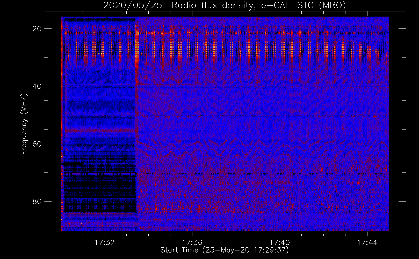Click the 20 MHz frequency tick label
This screenshot has height=259, width=419.
click(x=37, y=29)
